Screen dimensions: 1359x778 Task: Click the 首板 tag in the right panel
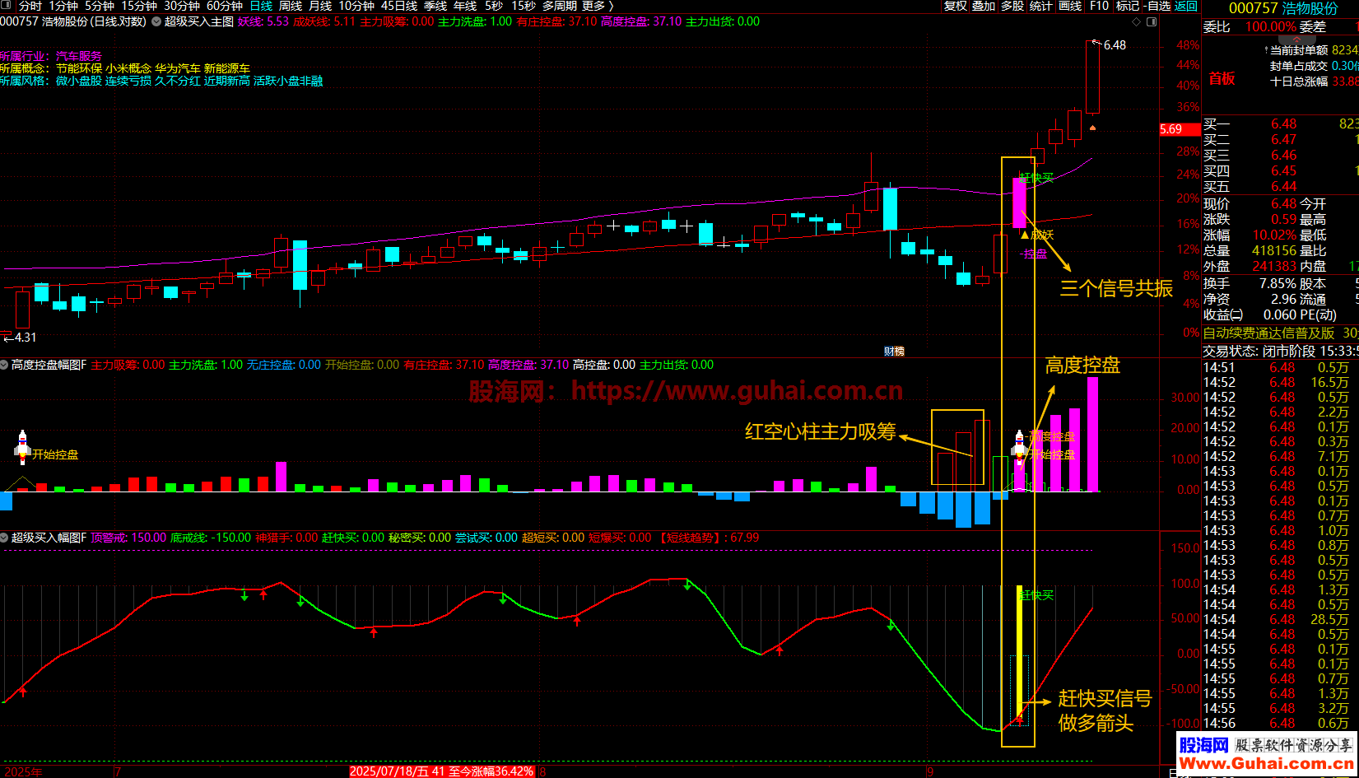1222,78
